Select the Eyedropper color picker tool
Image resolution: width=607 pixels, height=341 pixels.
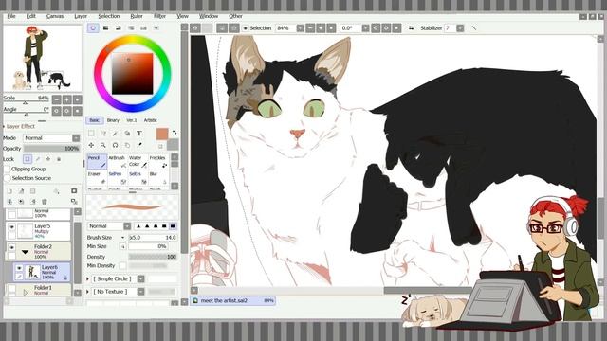pos(139,145)
